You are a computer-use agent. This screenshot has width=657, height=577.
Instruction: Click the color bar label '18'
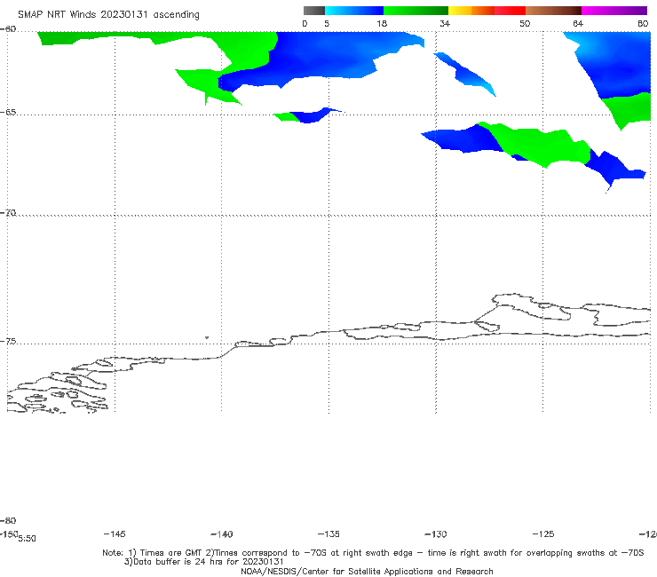tap(382, 23)
